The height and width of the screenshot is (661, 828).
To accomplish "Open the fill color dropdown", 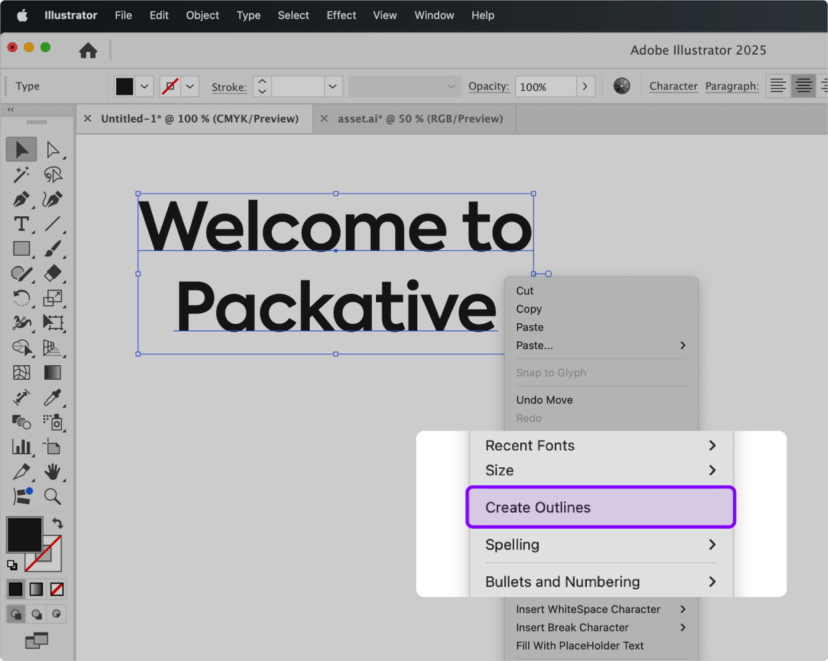I will click(144, 87).
